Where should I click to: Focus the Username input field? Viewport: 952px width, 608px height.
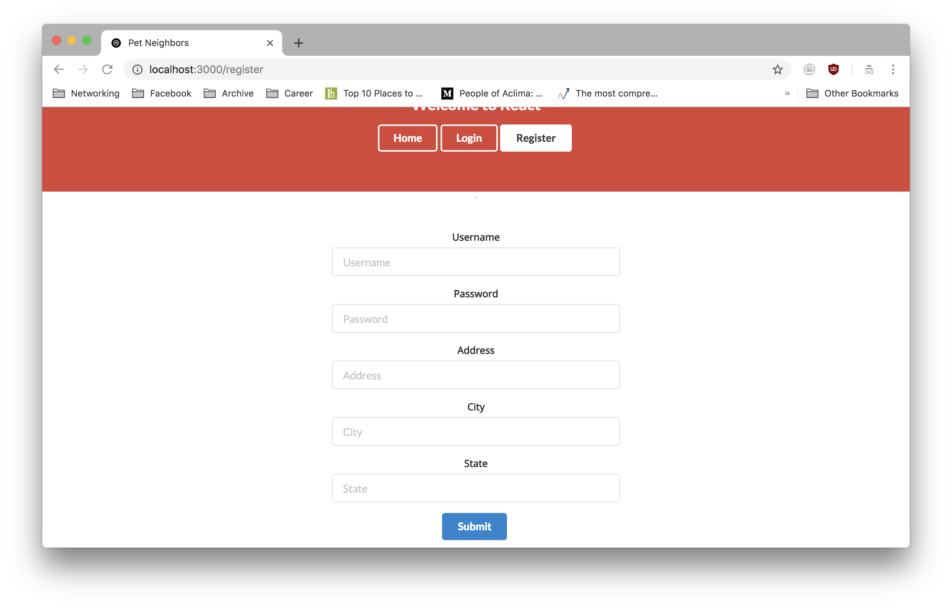coord(476,262)
